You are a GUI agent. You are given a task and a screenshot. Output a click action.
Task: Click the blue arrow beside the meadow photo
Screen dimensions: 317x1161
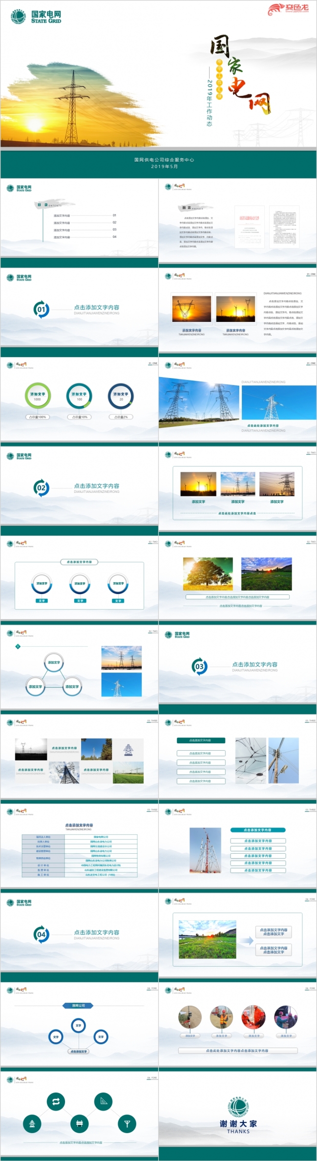[x=248, y=940]
